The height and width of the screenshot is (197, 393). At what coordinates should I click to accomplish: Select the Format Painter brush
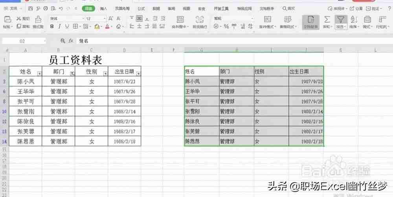tap(38, 19)
